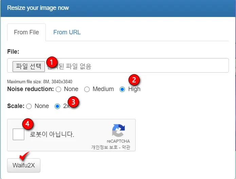Click the 'Resize your image now' heading
Image resolution: width=236 pixels, height=179 pixels.
tap(38, 8)
